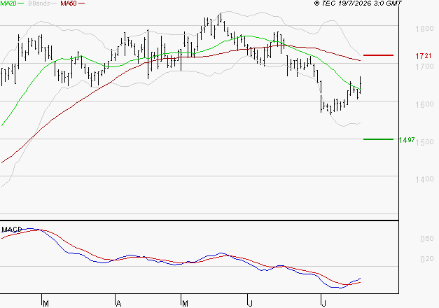Click the MA50 legend label
Image resolution: width=439 pixels, height=308 pixels.
click(69, 3)
